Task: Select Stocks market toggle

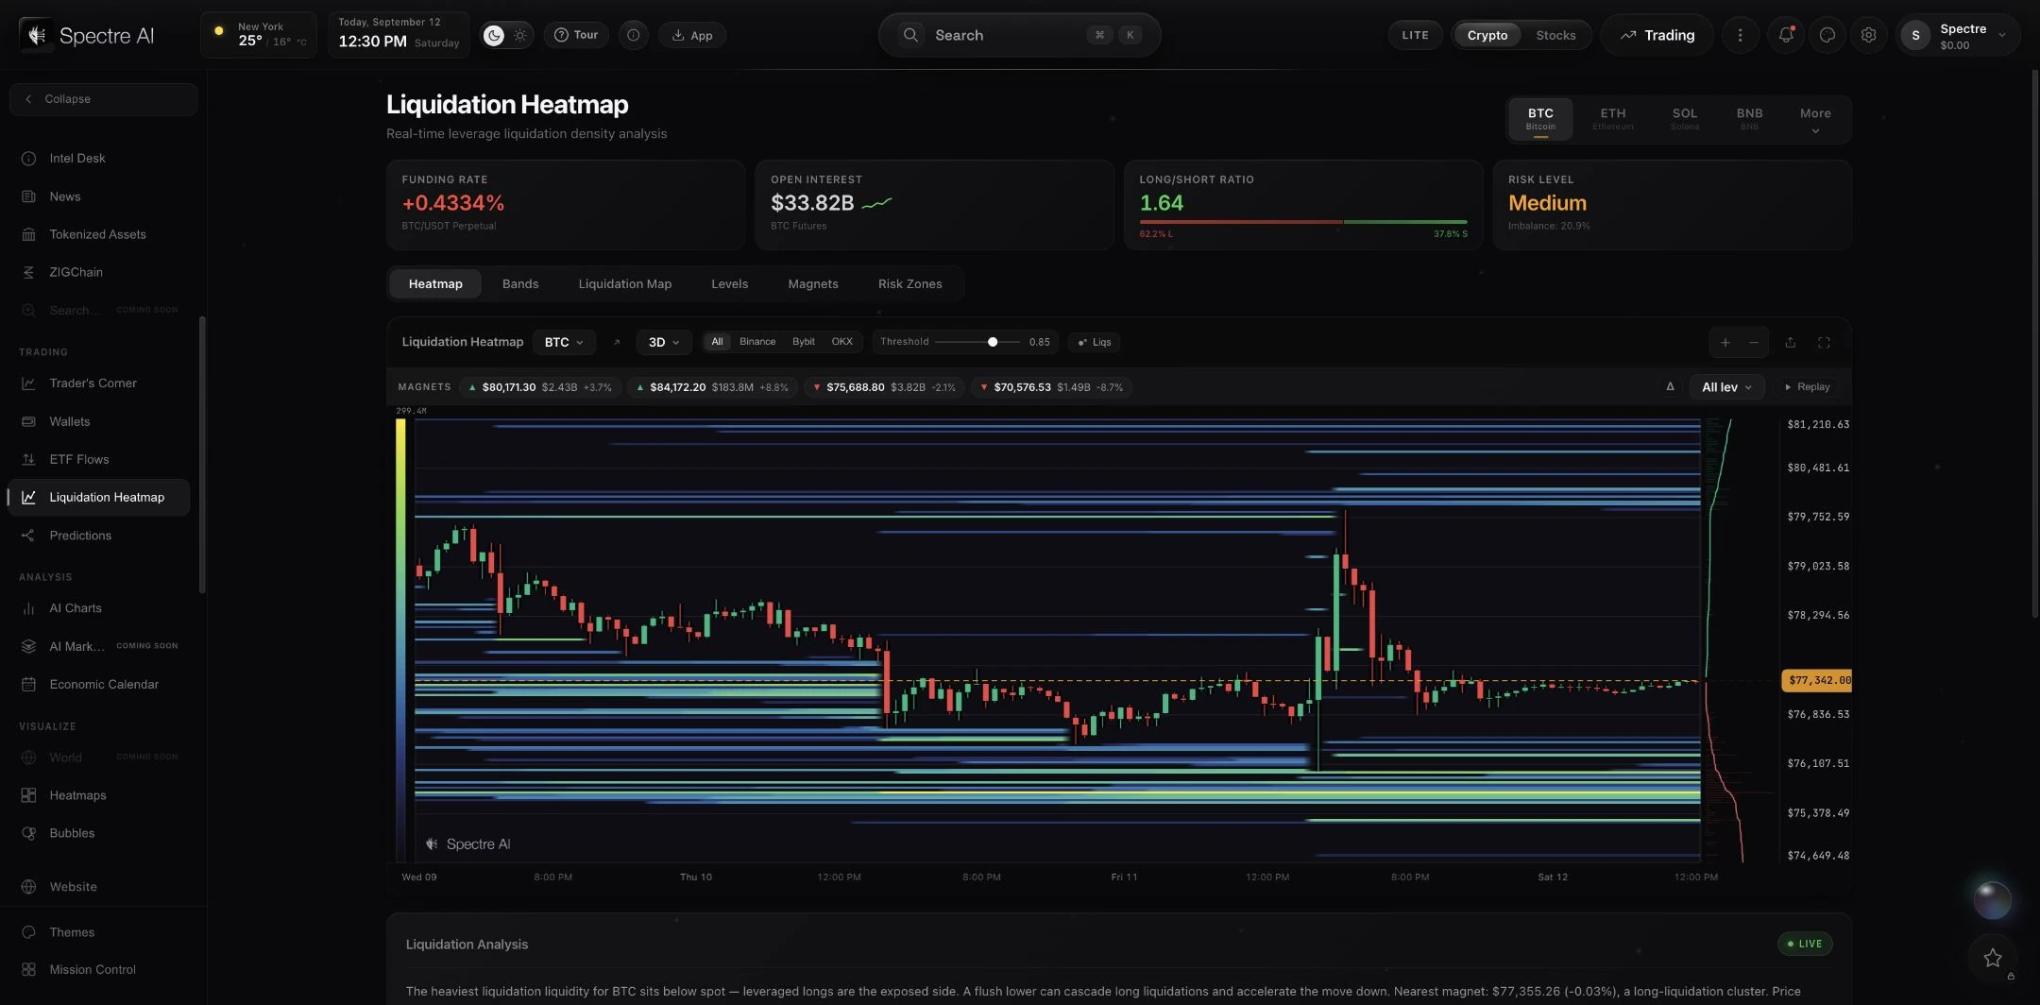Action: [x=1555, y=35]
